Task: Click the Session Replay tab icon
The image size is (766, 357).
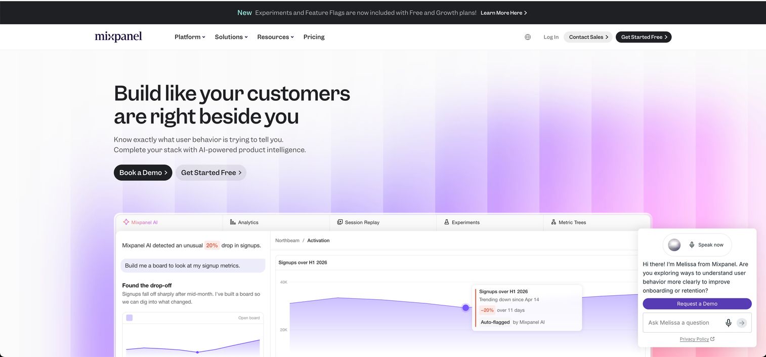Action: (340, 222)
